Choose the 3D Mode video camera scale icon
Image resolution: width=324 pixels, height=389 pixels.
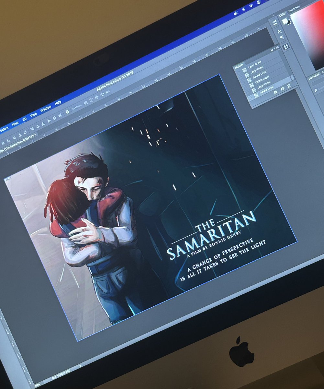[x=107, y=92]
